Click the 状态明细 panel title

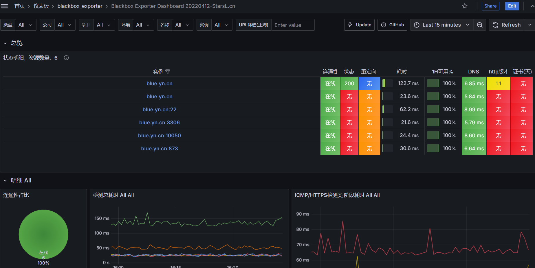click(x=30, y=58)
